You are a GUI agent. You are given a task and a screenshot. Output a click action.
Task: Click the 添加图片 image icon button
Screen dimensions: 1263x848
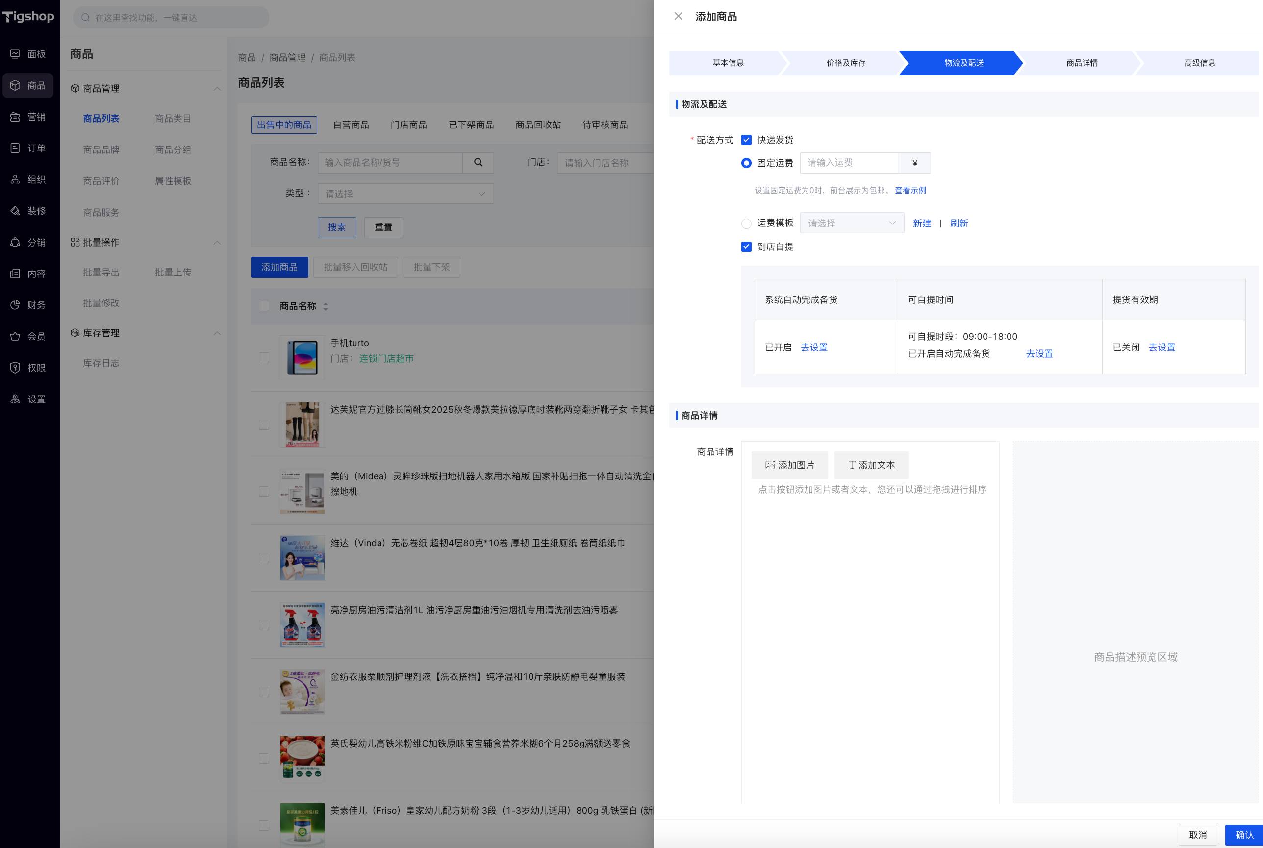[789, 465]
